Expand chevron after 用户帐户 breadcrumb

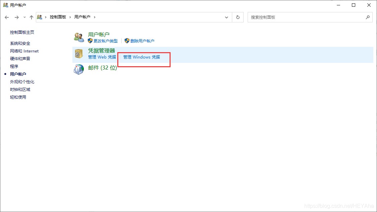[95, 17]
